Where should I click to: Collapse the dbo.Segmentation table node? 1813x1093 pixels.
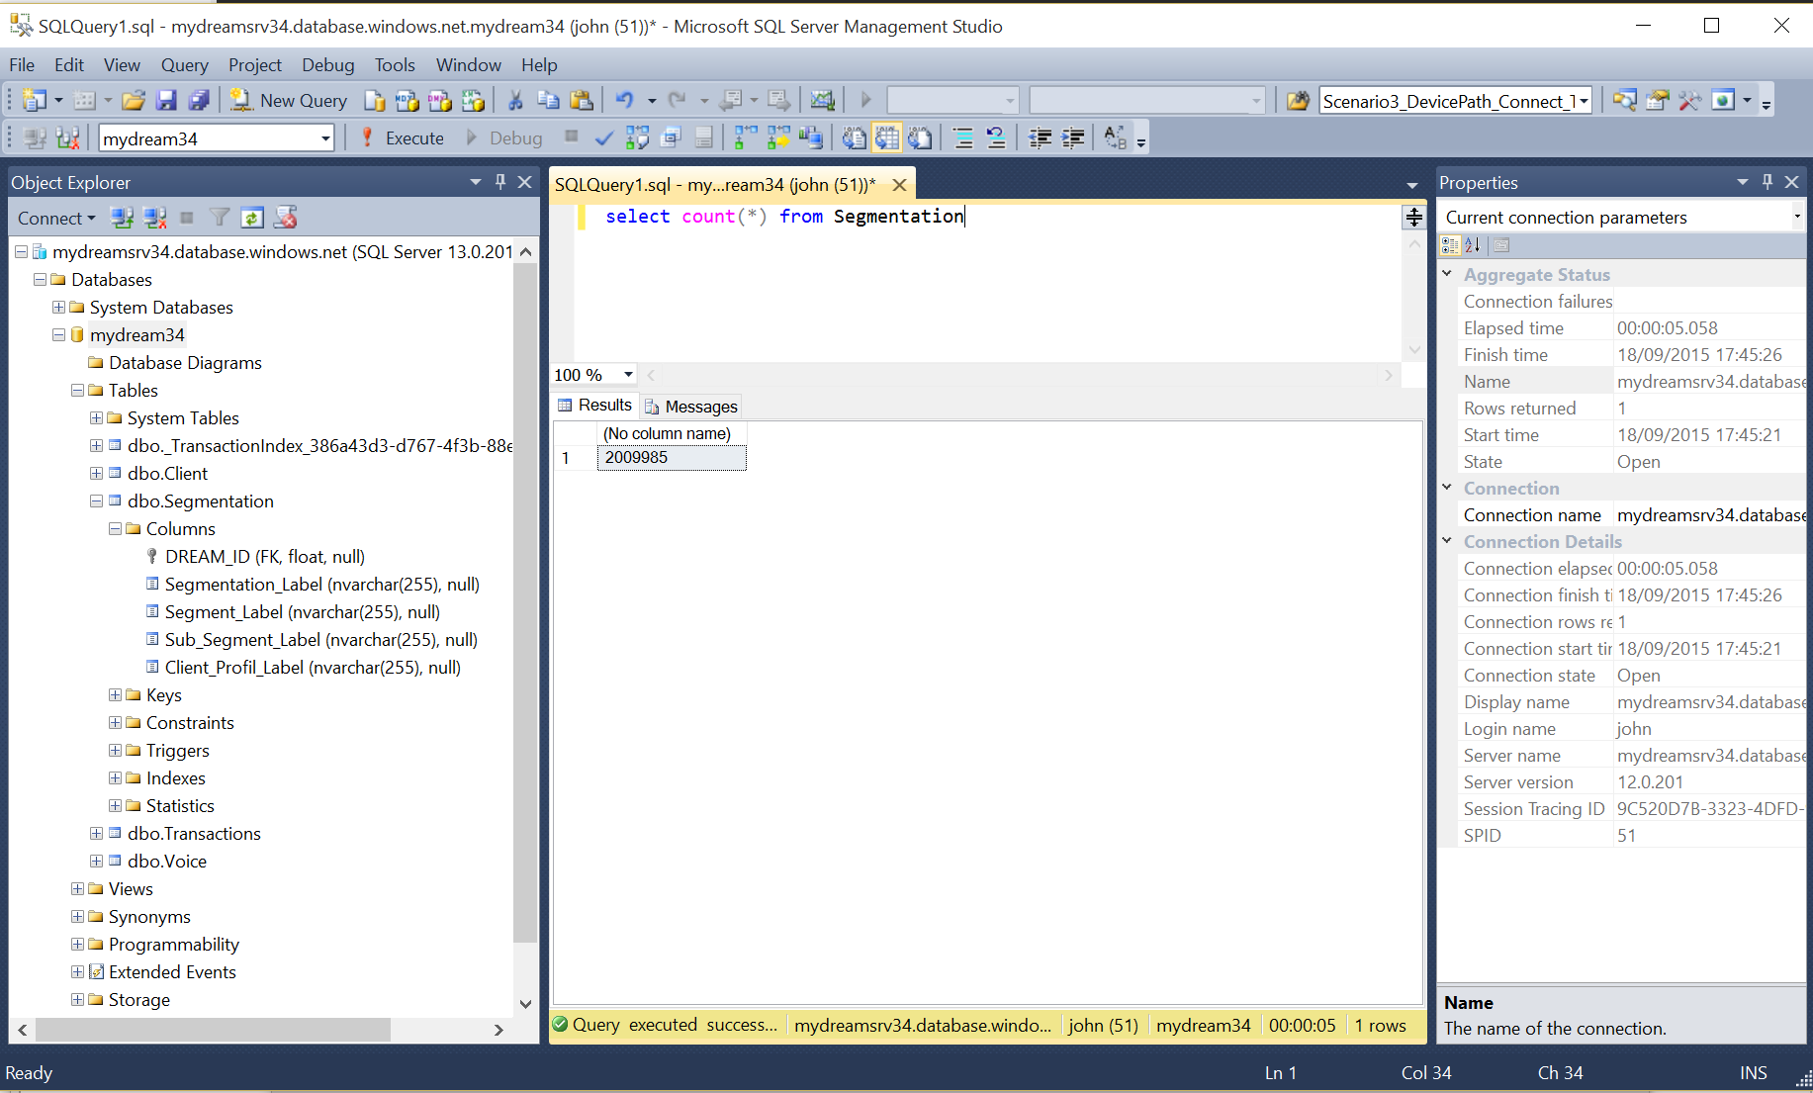pos(96,501)
